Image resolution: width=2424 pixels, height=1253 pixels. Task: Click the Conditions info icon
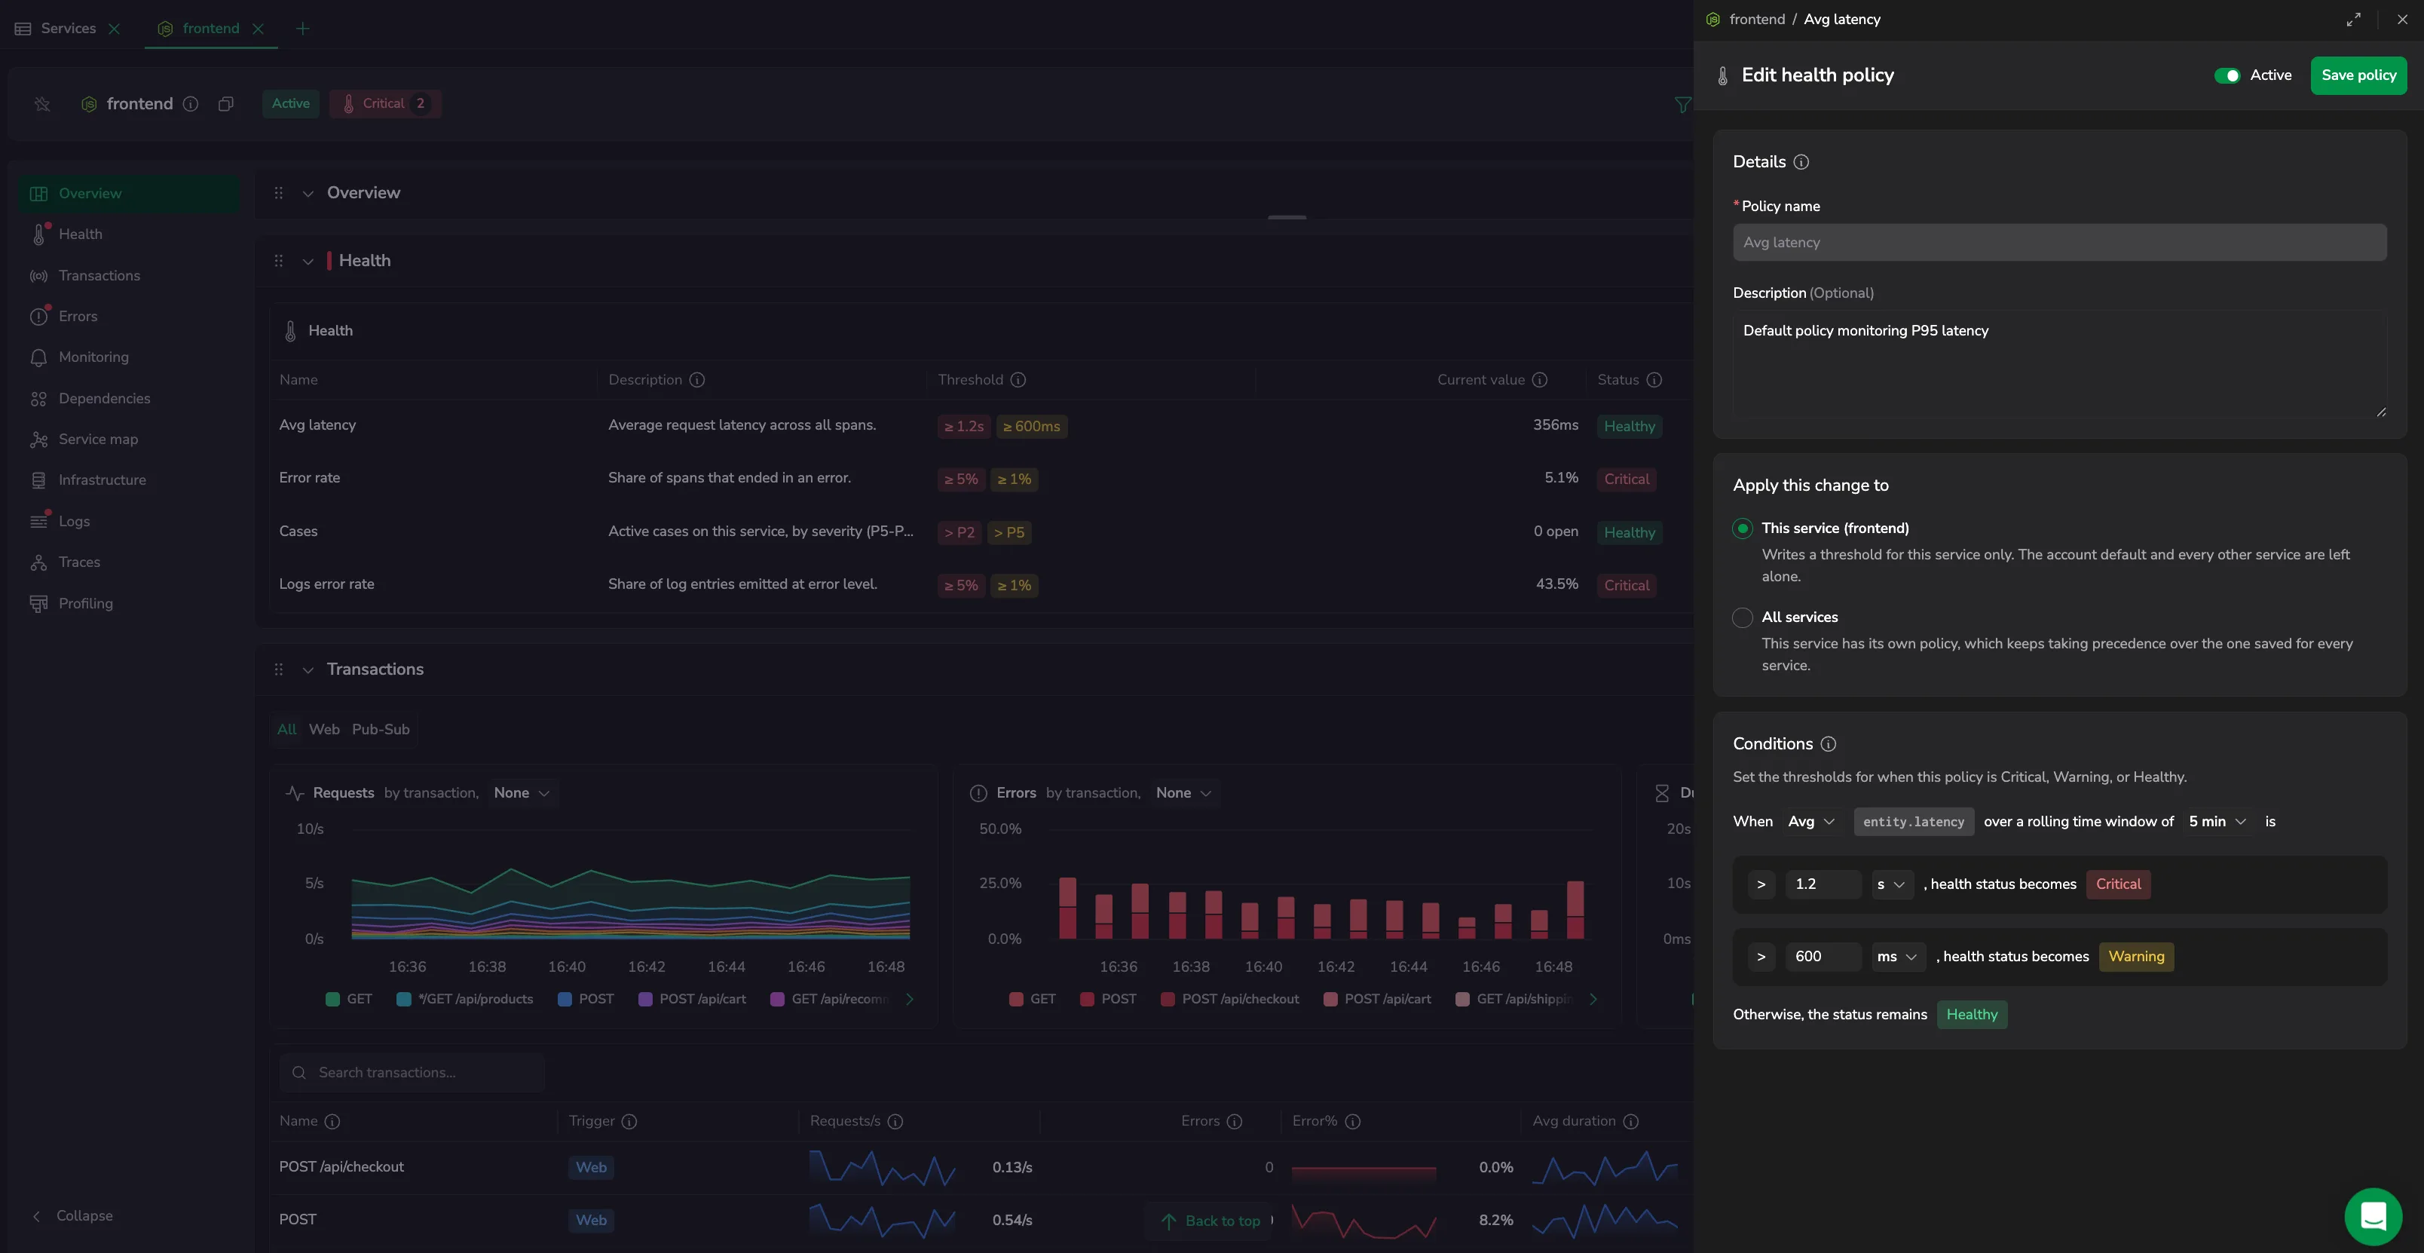pos(1829,743)
